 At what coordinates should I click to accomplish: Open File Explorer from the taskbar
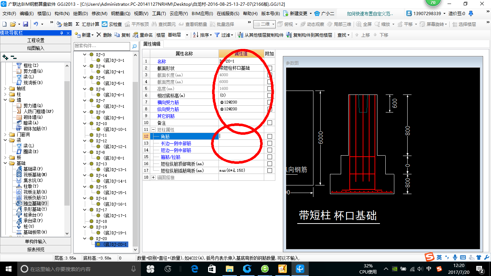pyautogui.click(x=229, y=268)
